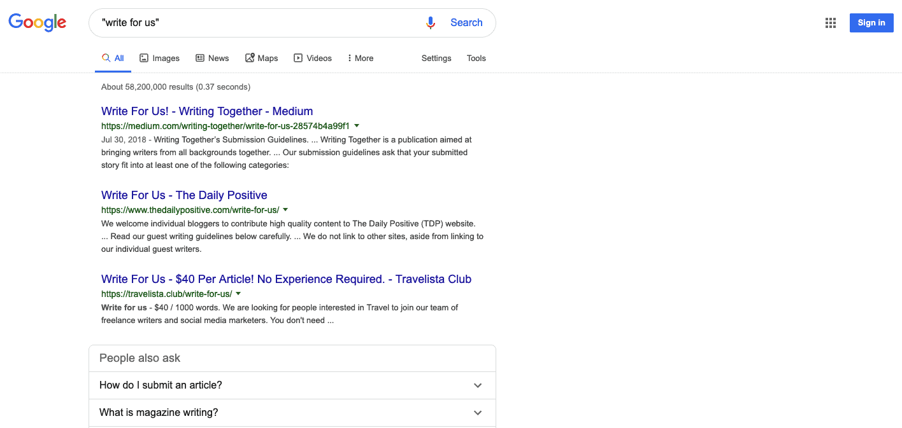
Task: Open the arrow beside travelista.club URL
Action: (238, 294)
